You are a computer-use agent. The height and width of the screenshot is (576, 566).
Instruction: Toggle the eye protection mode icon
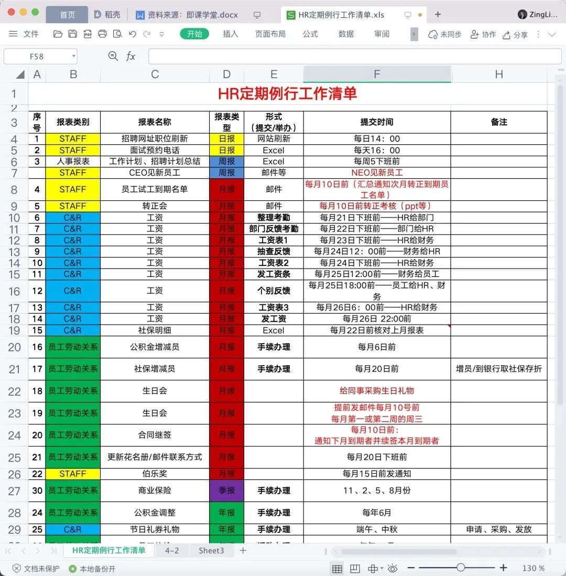(393, 568)
